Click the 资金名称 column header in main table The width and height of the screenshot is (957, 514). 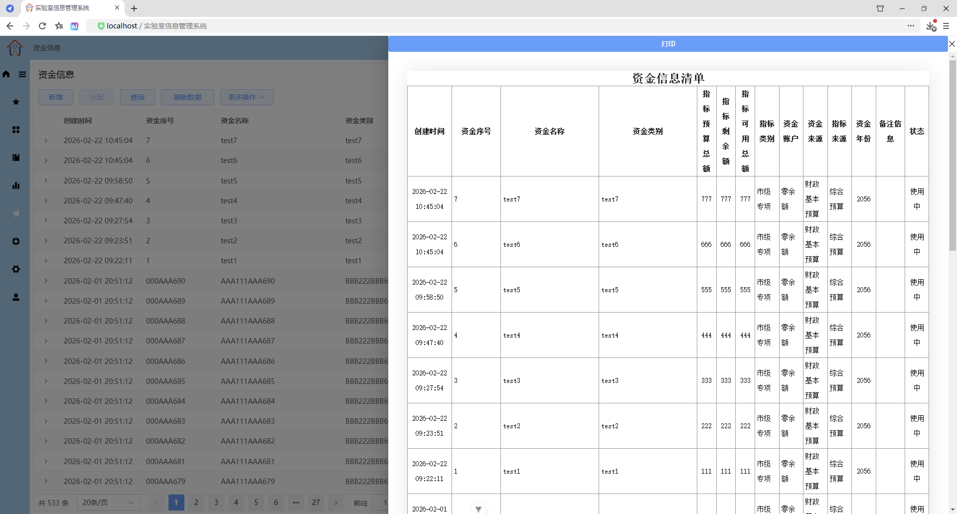(x=235, y=121)
